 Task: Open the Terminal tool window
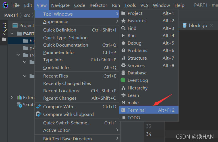[149, 110]
